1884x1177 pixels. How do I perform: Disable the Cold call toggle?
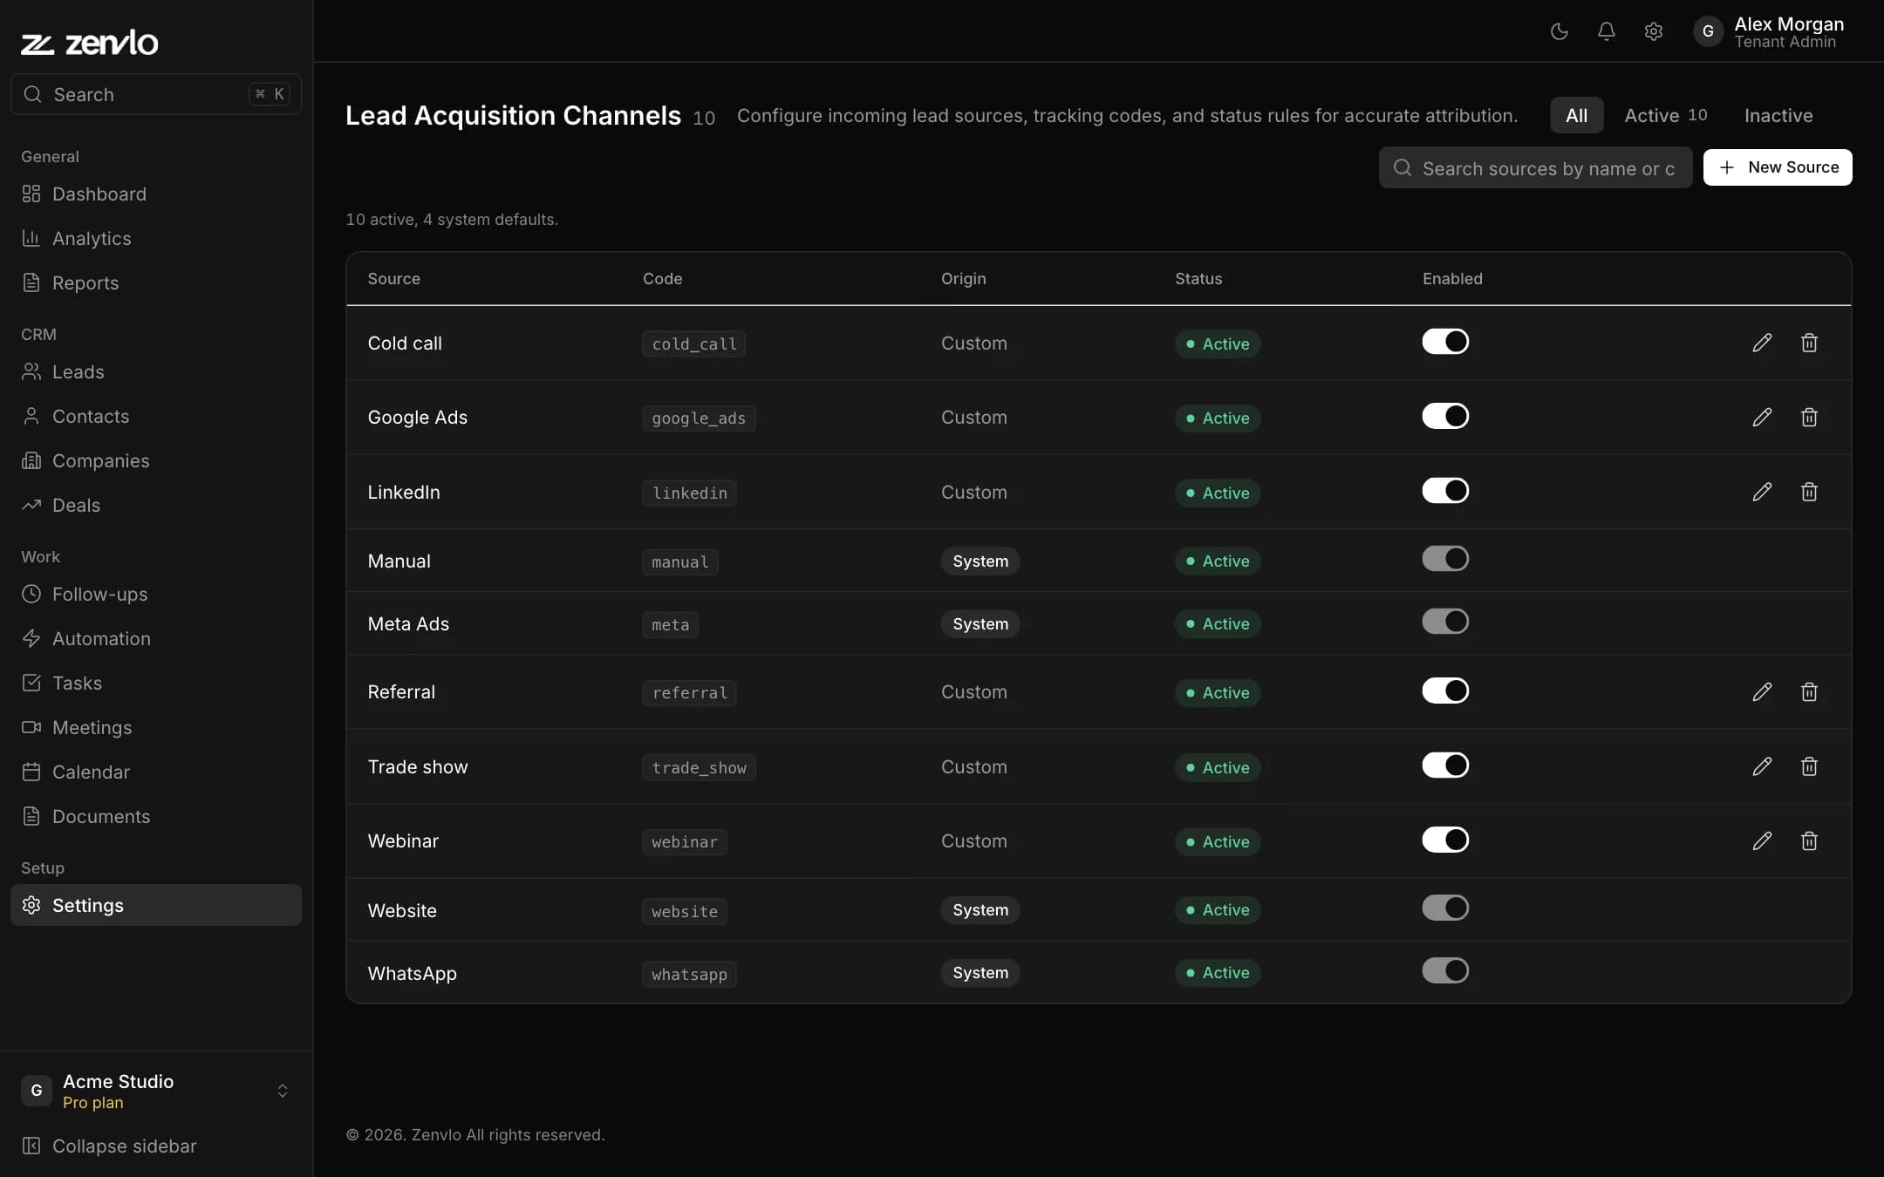(x=1445, y=342)
